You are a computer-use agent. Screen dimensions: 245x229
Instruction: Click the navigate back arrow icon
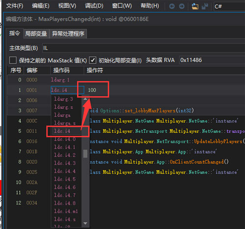pyautogui.click(x=171, y=6)
